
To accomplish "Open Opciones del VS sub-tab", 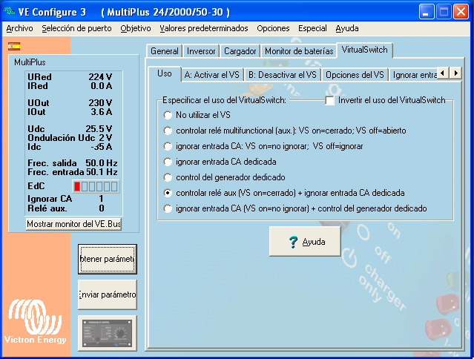I will (x=355, y=75).
